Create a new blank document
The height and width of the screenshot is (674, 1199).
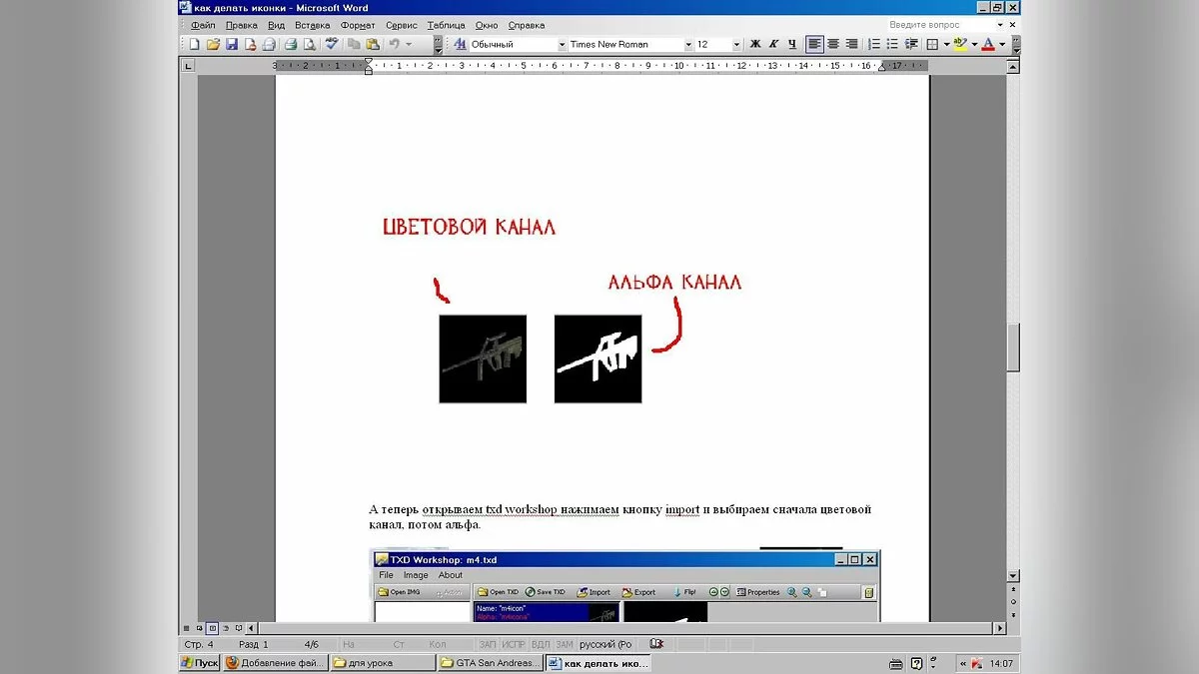195,44
